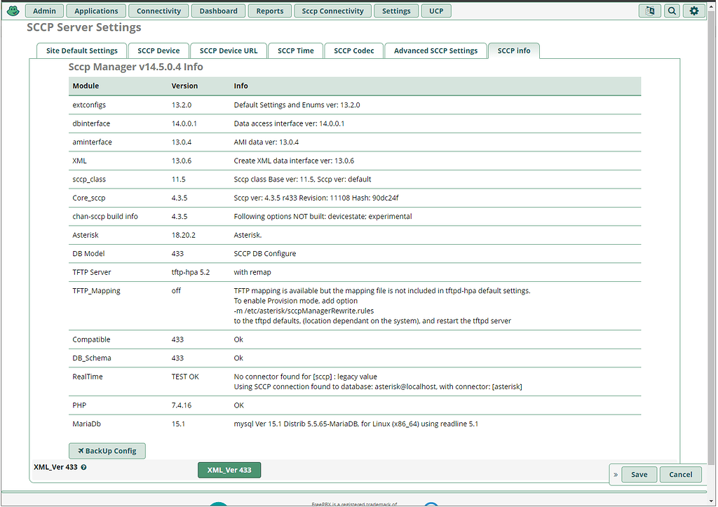Viewport: 718px width, 507px height.
Task: Click the help icon beside XML_Ver 433
Action: pyautogui.click(x=83, y=466)
